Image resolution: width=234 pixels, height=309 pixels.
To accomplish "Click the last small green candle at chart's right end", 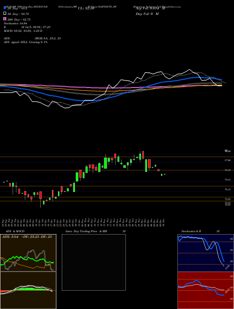I will click(164, 174).
